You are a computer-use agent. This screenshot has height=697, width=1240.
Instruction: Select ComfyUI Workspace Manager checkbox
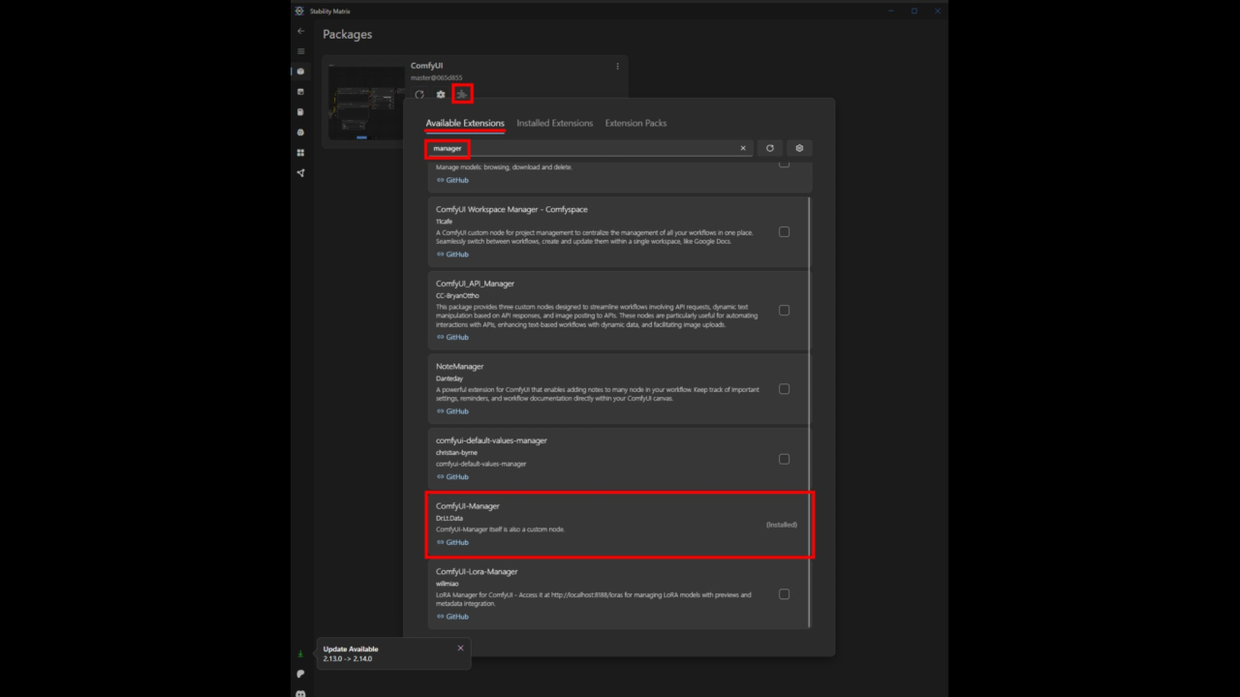tap(784, 232)
